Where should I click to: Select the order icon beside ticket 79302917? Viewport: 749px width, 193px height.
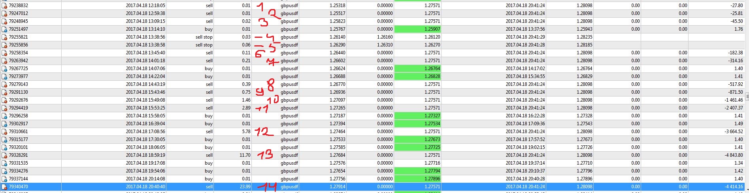(x=4, y=124)
